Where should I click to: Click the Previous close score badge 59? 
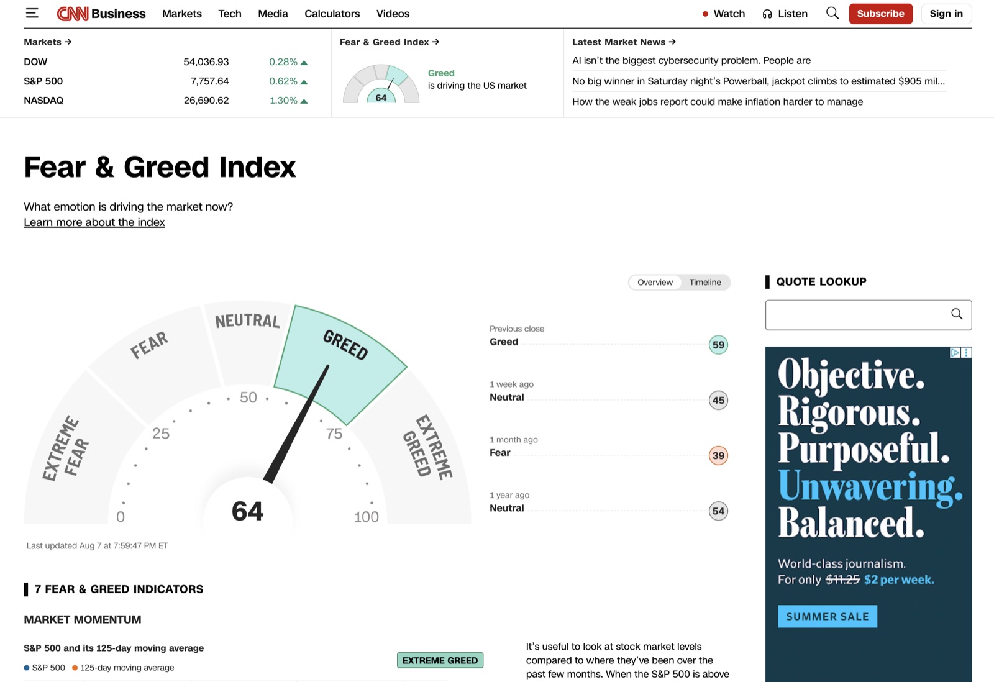click(x=718, y=345)
